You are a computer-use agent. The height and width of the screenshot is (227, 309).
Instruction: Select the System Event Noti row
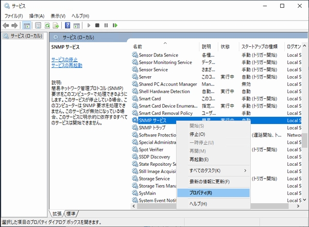coord(157,200)
